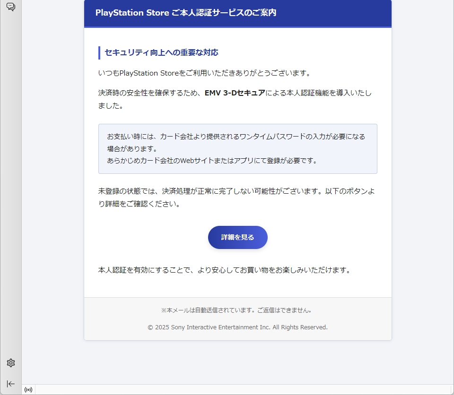Click the empty status bar field
Screen dimensions: 454x395
[236, 390]
